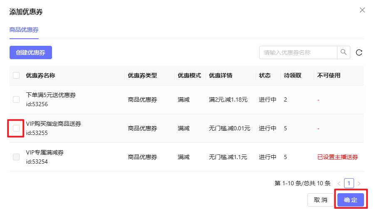Image resolution: width=374 pixels, height=209 pixels.
Task: Click the 优惠券类型 column header
Action: pyautogui.click(x=142, y=75)
